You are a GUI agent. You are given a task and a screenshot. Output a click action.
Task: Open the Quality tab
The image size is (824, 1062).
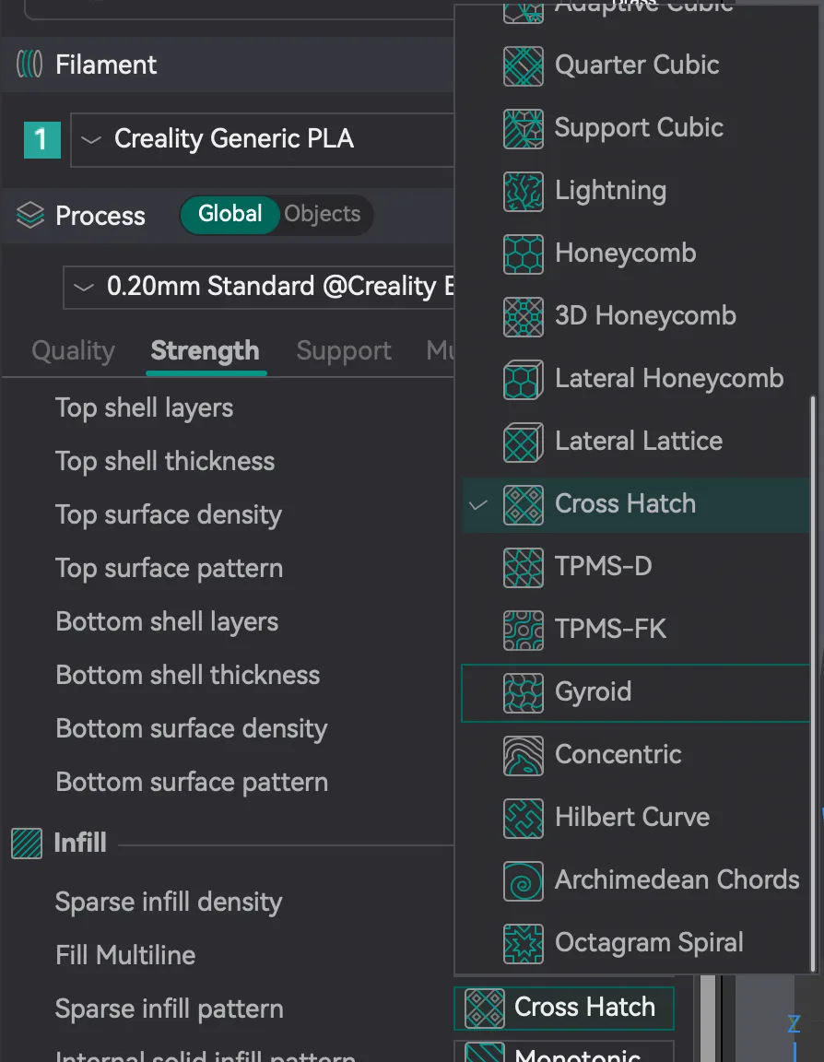73,351
